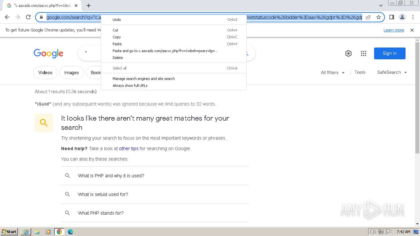Viewport: 420px width, 236px height.
Task: Reload the page with the refresh icon
Action: (28, 17)
